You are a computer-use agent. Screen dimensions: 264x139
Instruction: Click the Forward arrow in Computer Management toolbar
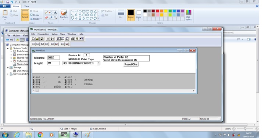click(12, 40)
